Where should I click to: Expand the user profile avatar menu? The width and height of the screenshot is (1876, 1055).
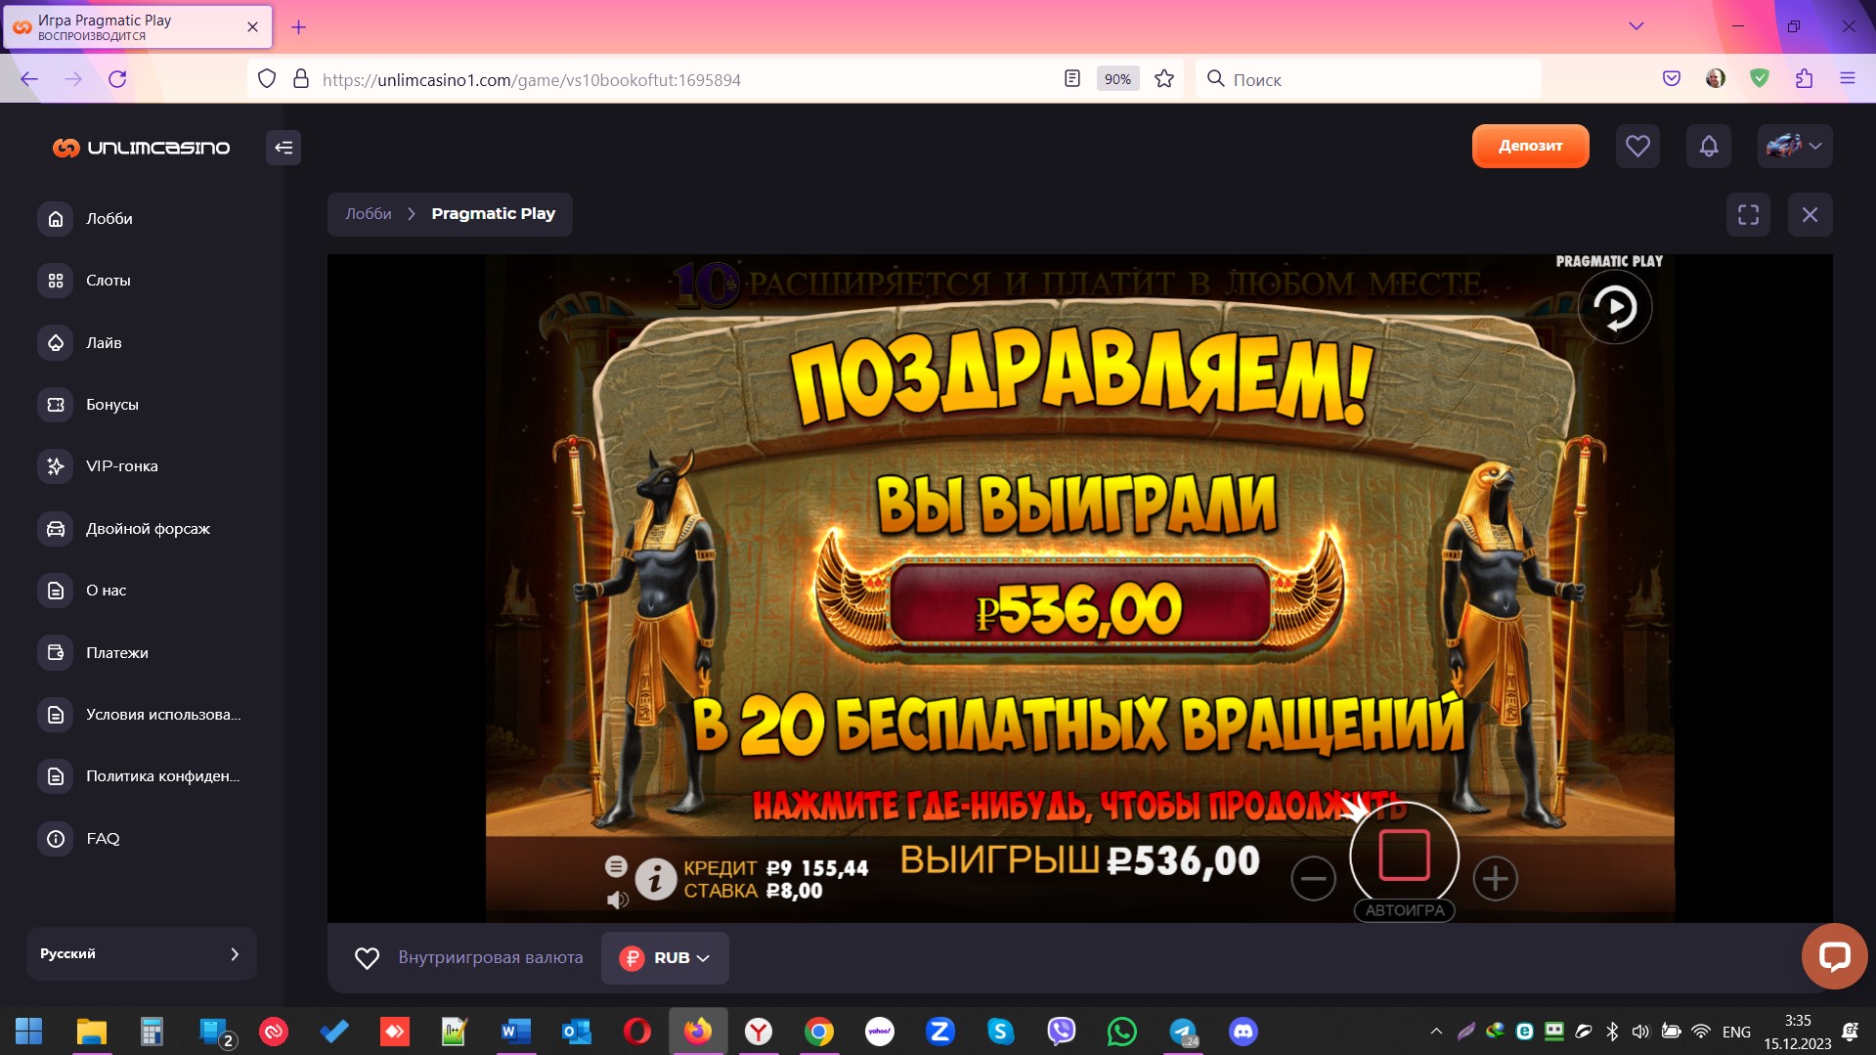tap(1794, 147)
